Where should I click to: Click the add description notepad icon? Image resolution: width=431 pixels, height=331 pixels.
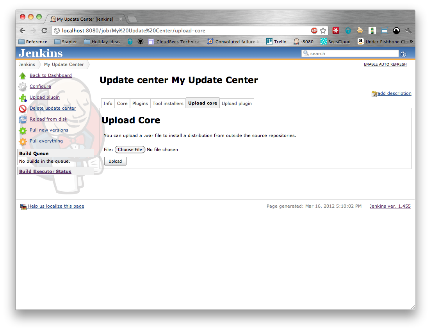[374, 94]
